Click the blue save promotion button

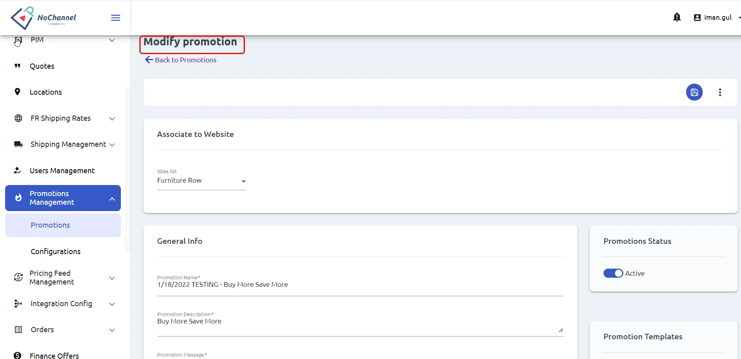694,92
